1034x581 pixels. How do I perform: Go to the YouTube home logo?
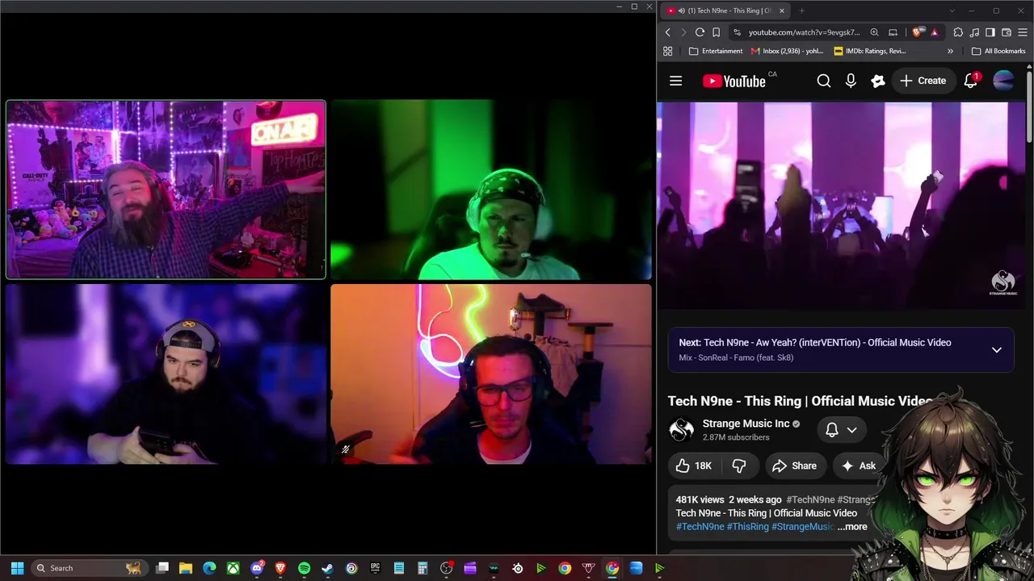733,81
